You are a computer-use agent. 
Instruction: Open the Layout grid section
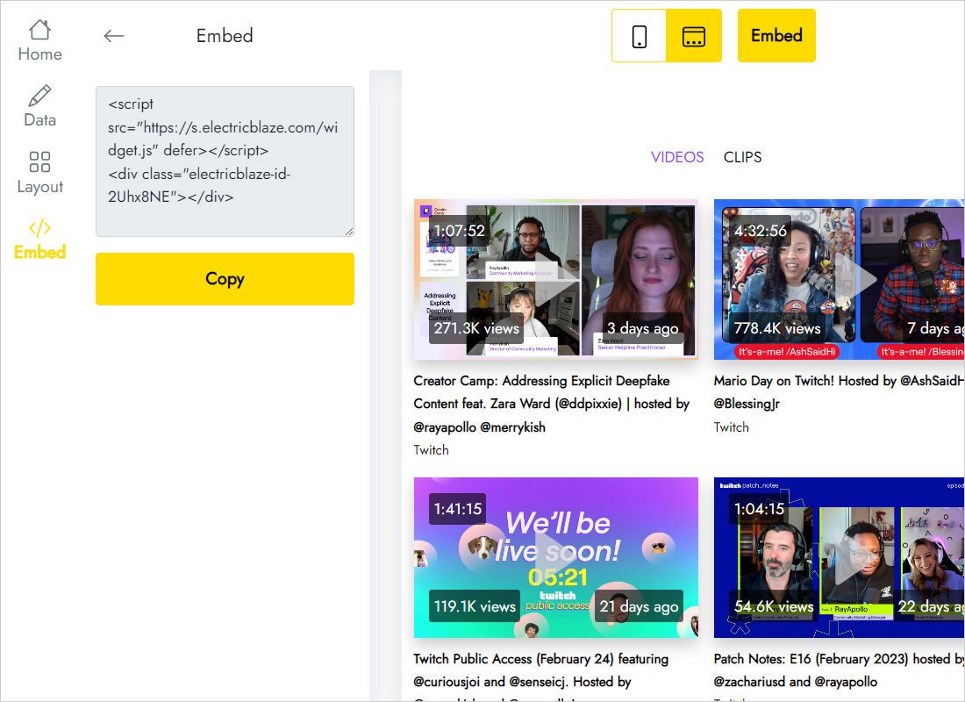point(39,173)
